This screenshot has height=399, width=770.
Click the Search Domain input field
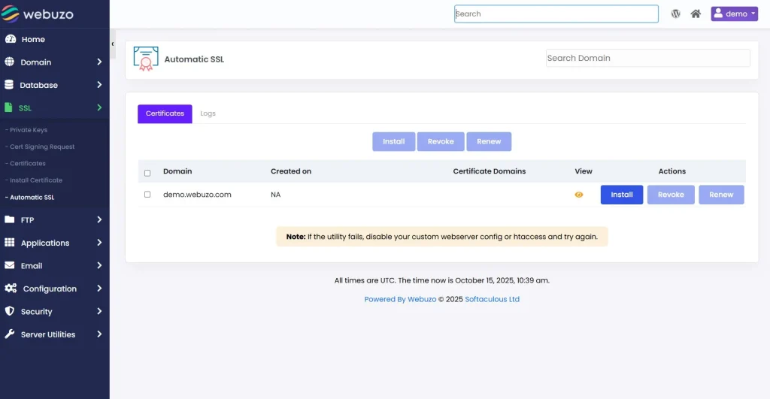click(647, 58)
